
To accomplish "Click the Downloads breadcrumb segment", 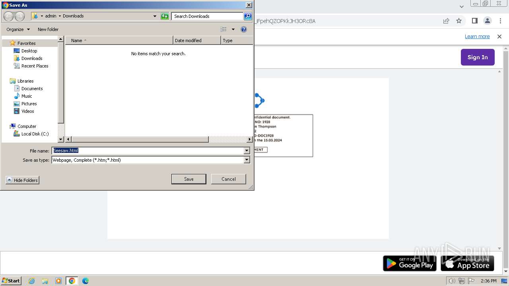I will (73, 16).
